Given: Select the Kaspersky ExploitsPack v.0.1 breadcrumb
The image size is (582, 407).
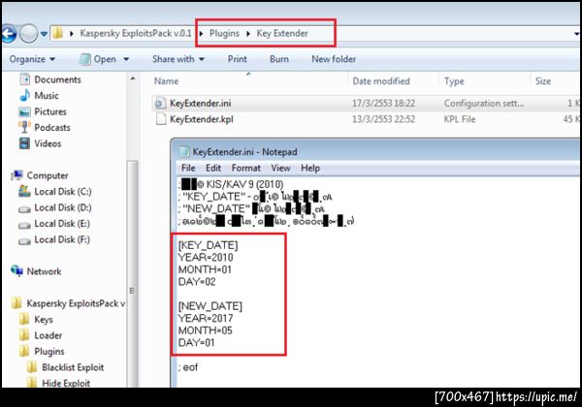Looking at the screenshot, I should (136, 33).
